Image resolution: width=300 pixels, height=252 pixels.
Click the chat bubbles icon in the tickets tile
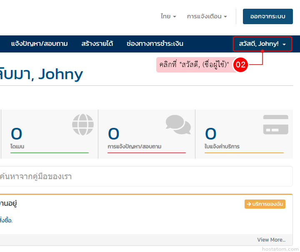pyautogui.click(x=178, y=125)
